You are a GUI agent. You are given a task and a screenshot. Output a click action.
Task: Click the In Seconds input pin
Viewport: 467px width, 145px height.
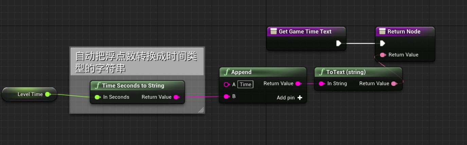98,97
